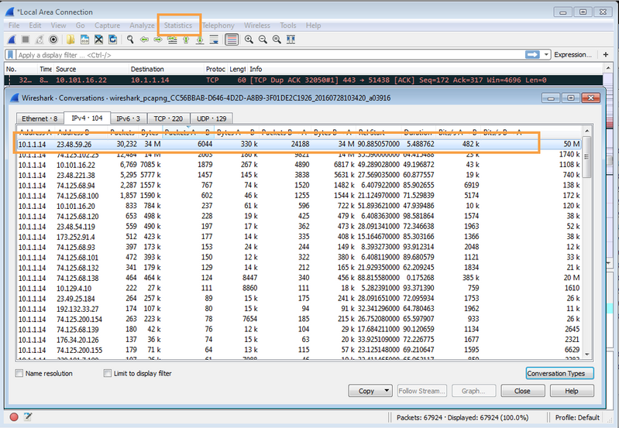Click the start capture shark fin icon

(x=12, y=39)
